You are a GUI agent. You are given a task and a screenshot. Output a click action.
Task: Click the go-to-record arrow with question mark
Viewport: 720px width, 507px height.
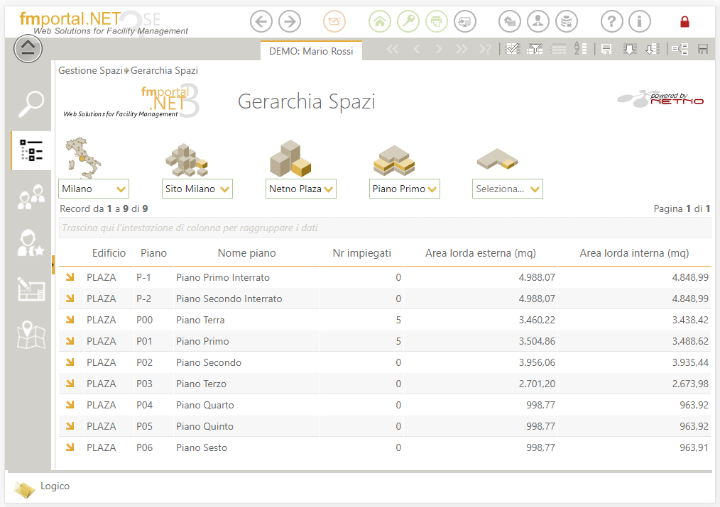click(x=485, y=49)
